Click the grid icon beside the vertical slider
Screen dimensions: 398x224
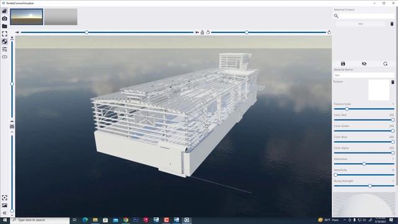[x=12, y=126]
